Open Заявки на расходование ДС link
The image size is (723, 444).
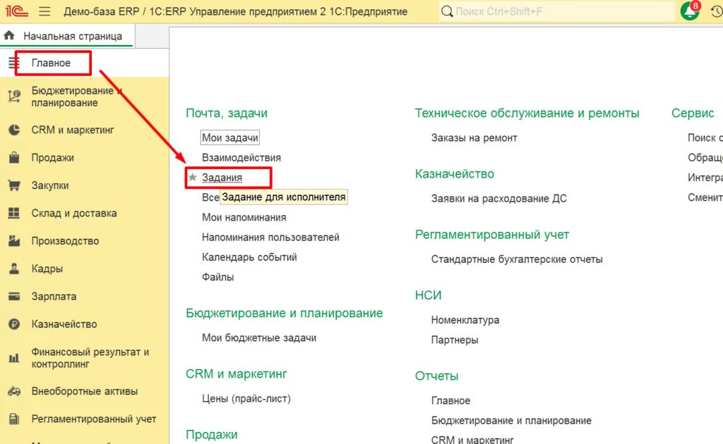click(499, 198)
